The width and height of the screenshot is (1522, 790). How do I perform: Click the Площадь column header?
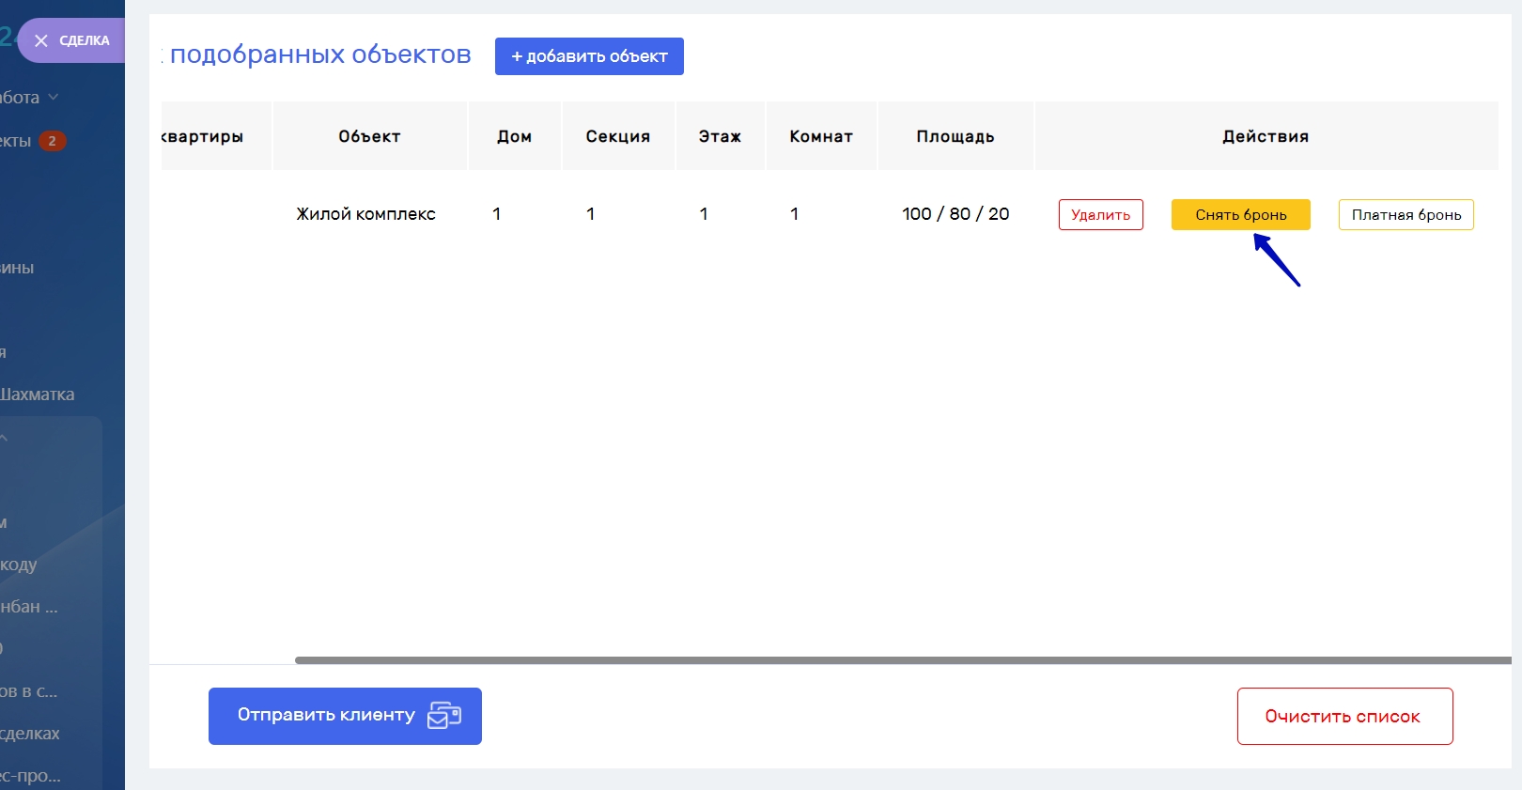tap(955, 136)
